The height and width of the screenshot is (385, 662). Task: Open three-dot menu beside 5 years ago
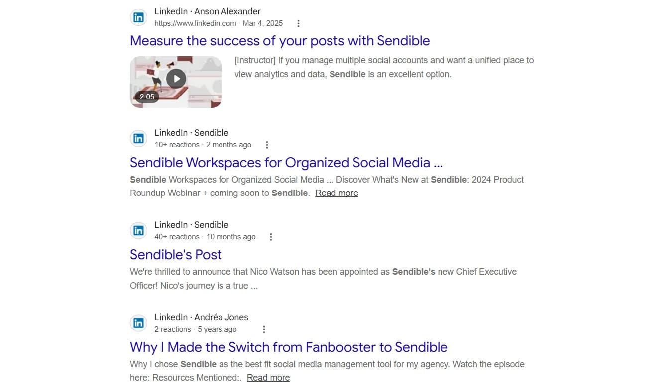coord(264,329)
